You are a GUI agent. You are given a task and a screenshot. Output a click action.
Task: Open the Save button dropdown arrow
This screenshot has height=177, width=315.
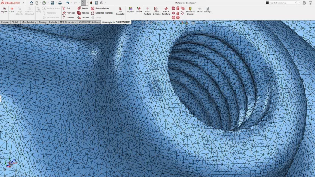coord(56,3)
